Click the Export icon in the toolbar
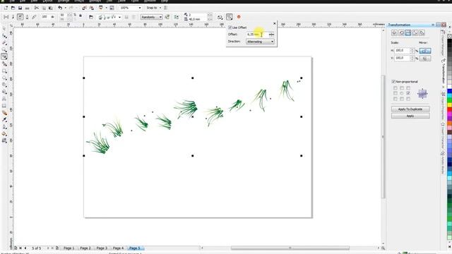 [x=91, y=8]
